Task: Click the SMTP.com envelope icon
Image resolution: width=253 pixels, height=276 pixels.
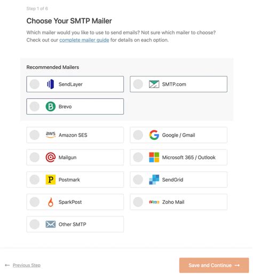Action: [x=154, y=84]
